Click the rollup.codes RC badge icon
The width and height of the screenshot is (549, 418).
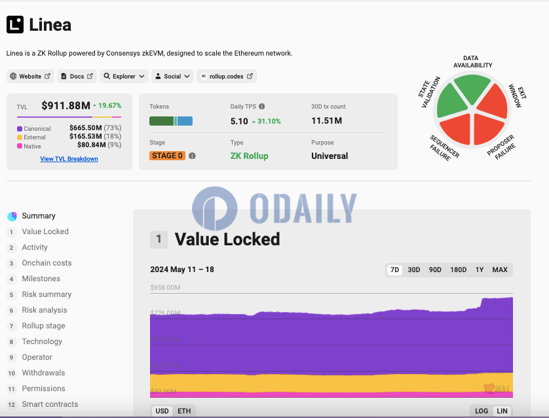[x=204, y=76]
